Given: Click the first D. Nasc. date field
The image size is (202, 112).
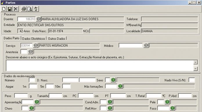Looking at the screenshot, I should point(70,80).
